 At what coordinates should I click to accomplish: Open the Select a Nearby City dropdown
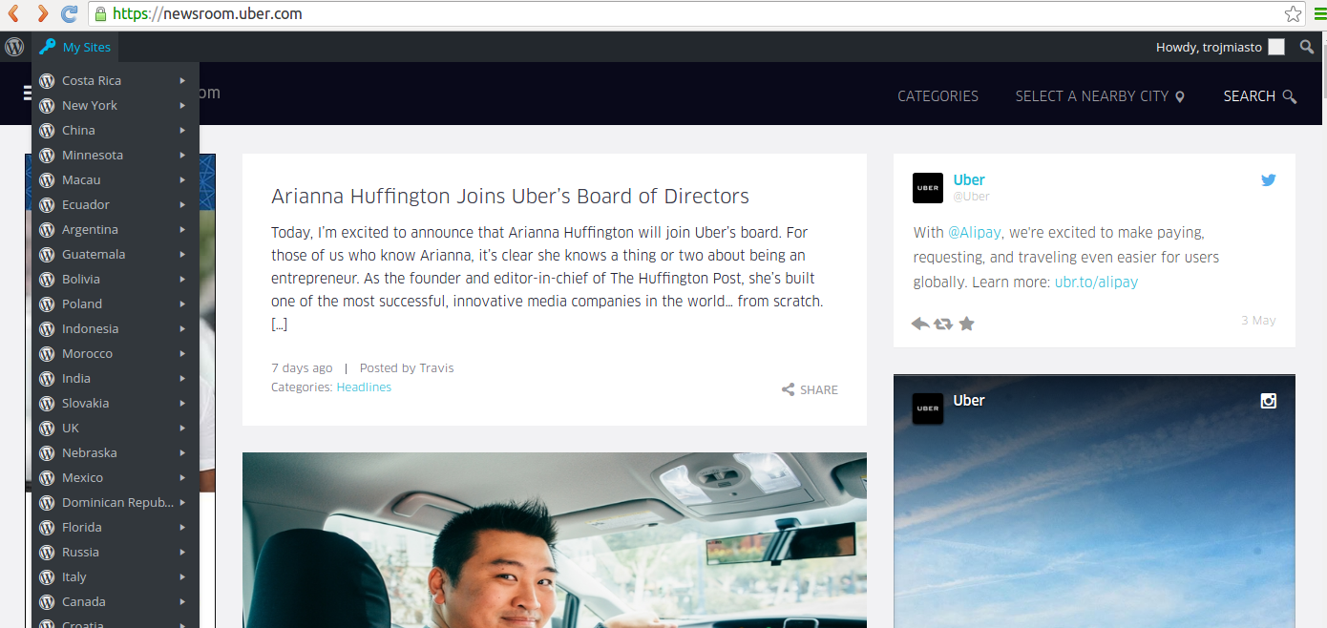click(x=1099, y=96)
